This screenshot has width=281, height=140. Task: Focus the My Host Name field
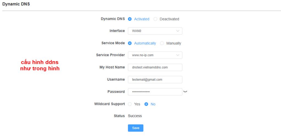point(155,67)
